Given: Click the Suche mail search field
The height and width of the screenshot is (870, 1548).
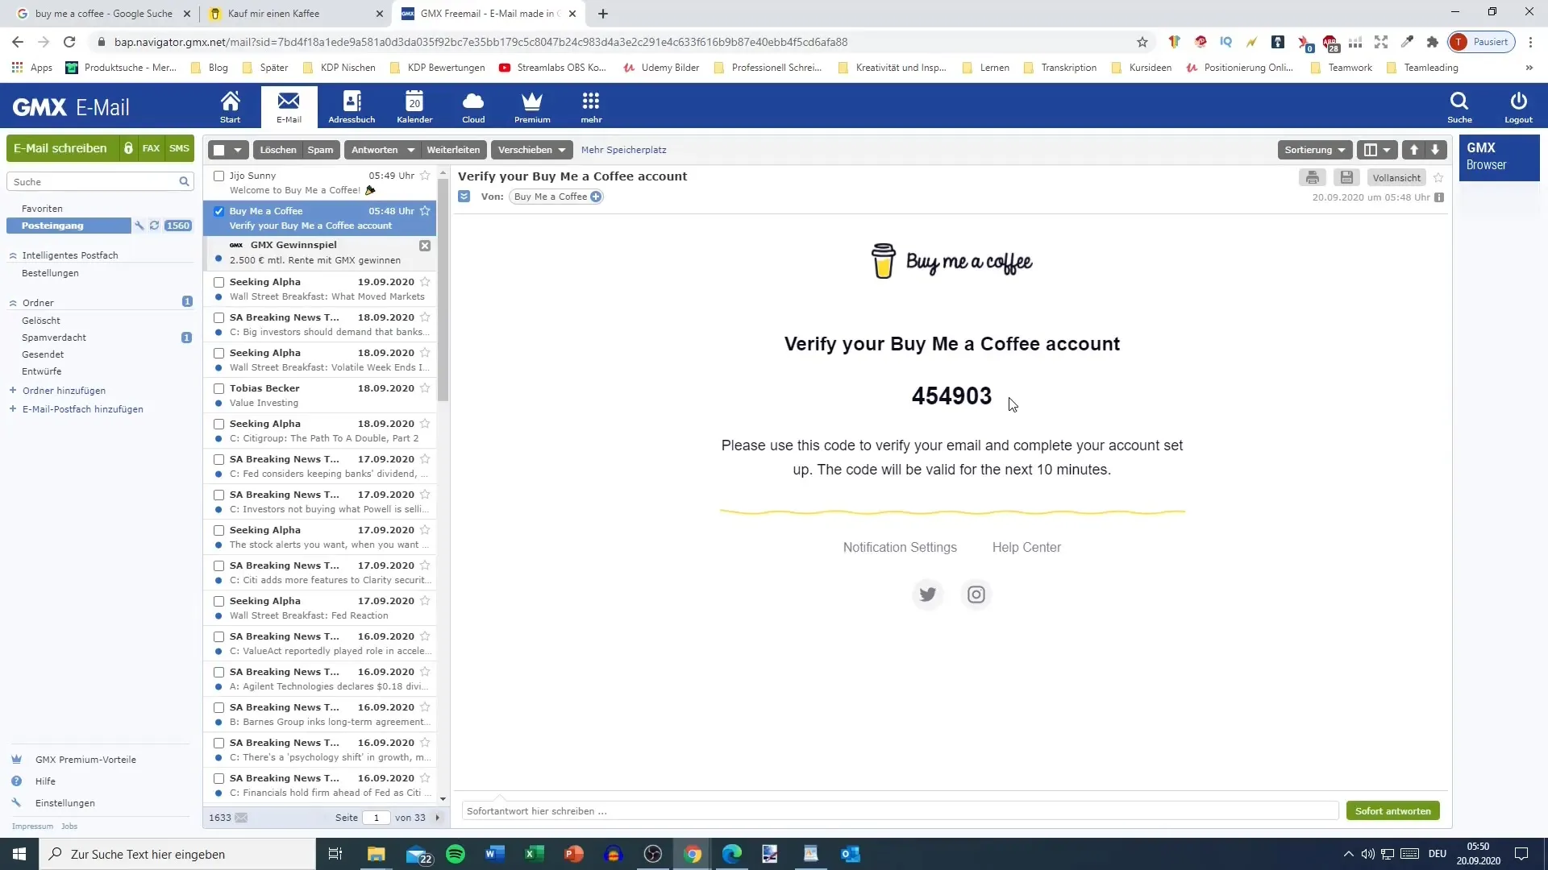Looking at the screenshot, I should 93,182.
